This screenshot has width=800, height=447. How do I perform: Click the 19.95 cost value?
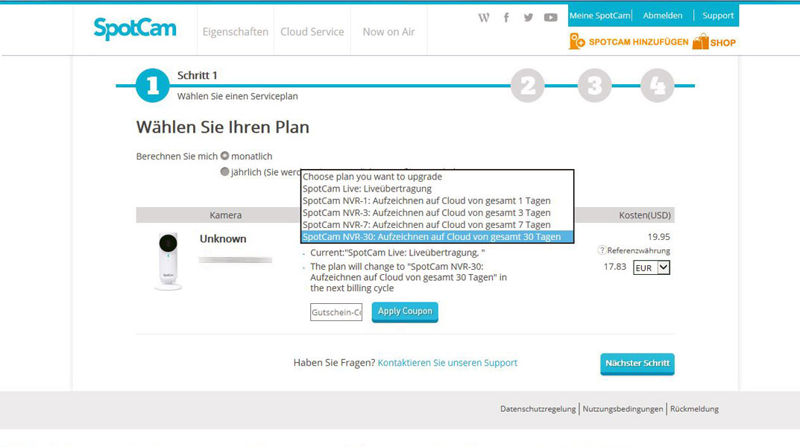point(658,236)
